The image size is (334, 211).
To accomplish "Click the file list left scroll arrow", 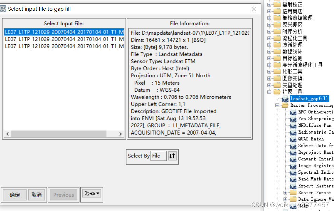I will (8, 134).
